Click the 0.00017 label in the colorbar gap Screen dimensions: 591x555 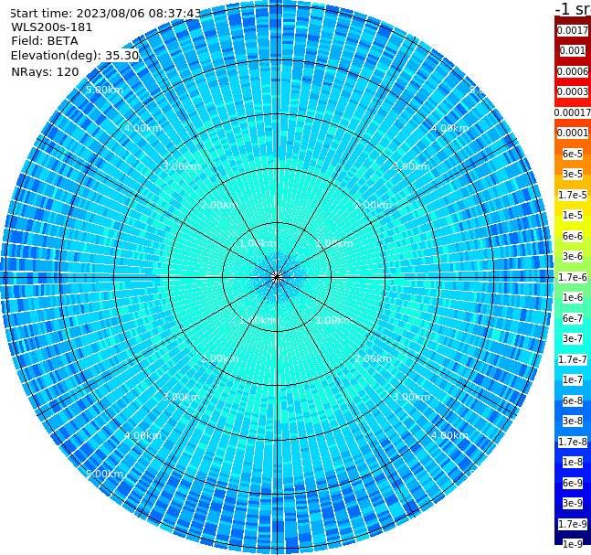pos(573,112)
